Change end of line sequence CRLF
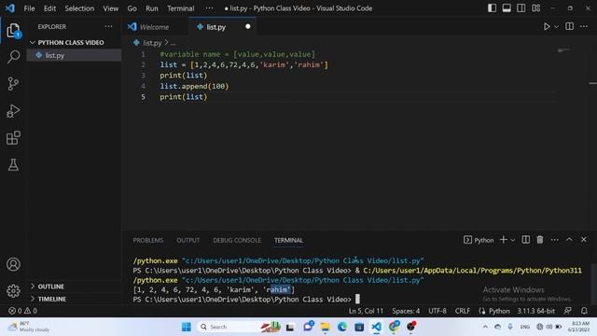The width and height of the screenshot is (597, 336). coord(463,311)
